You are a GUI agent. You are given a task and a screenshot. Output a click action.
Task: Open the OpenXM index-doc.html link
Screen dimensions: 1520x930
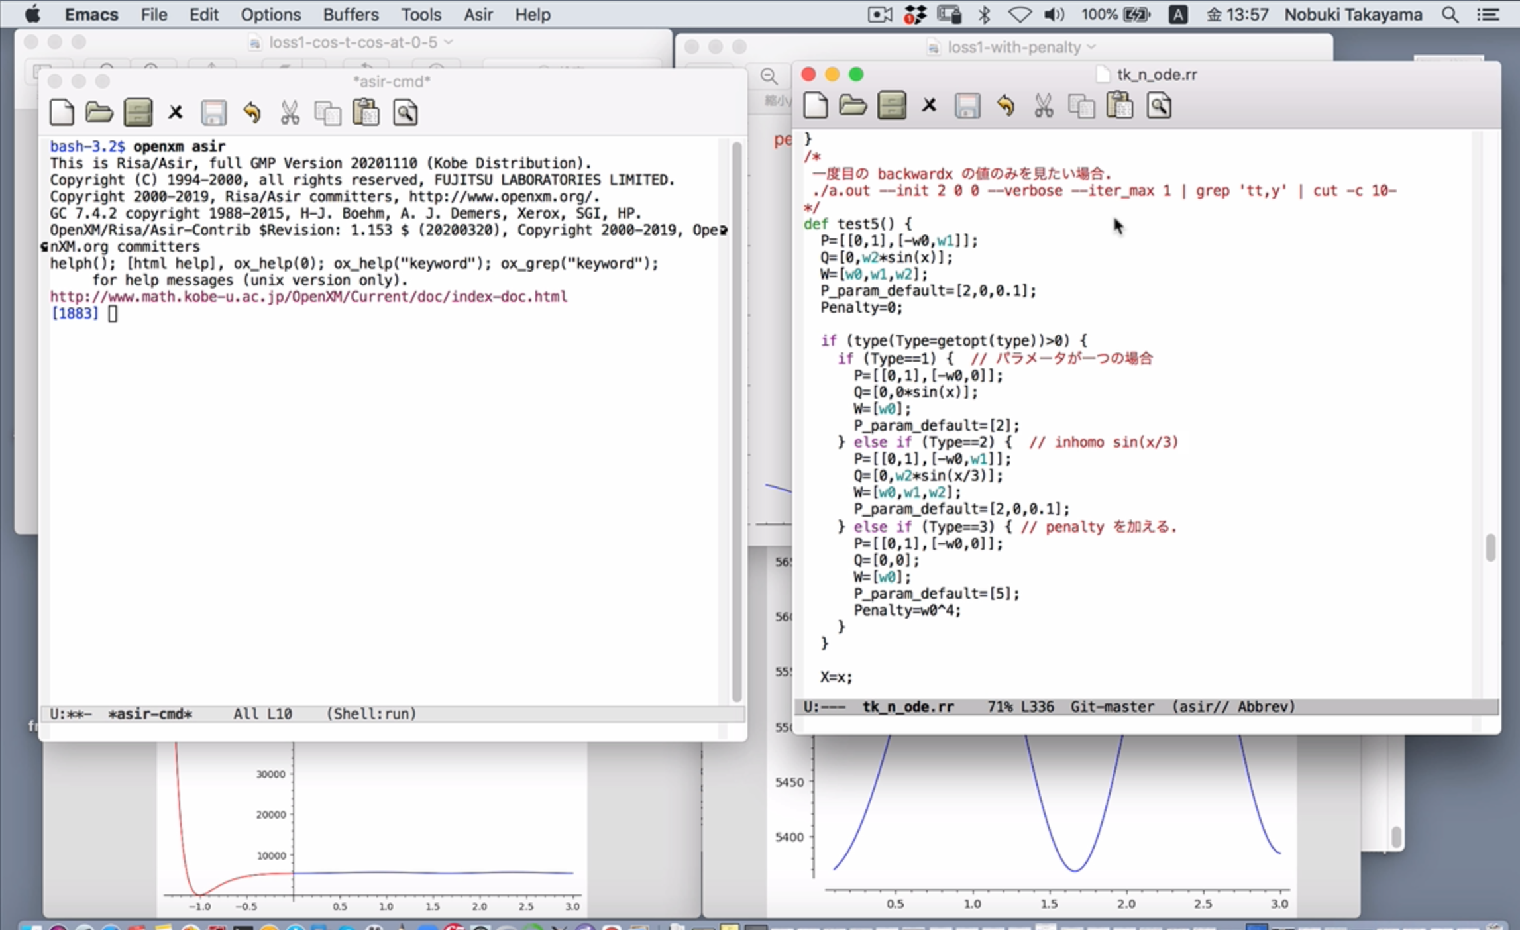click(308, 297)
